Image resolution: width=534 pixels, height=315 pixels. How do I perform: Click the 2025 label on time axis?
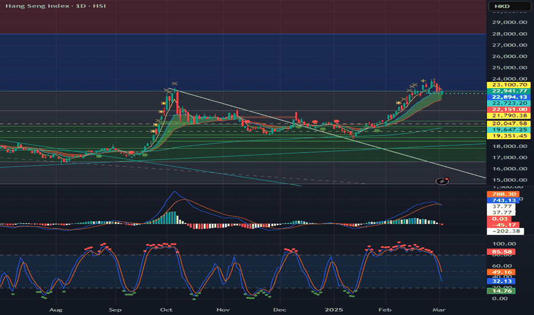333,309
